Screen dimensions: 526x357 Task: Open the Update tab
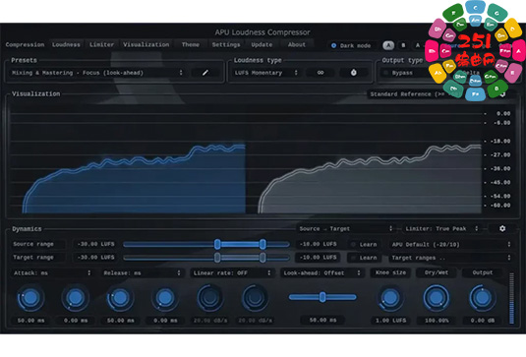(262, 44)
